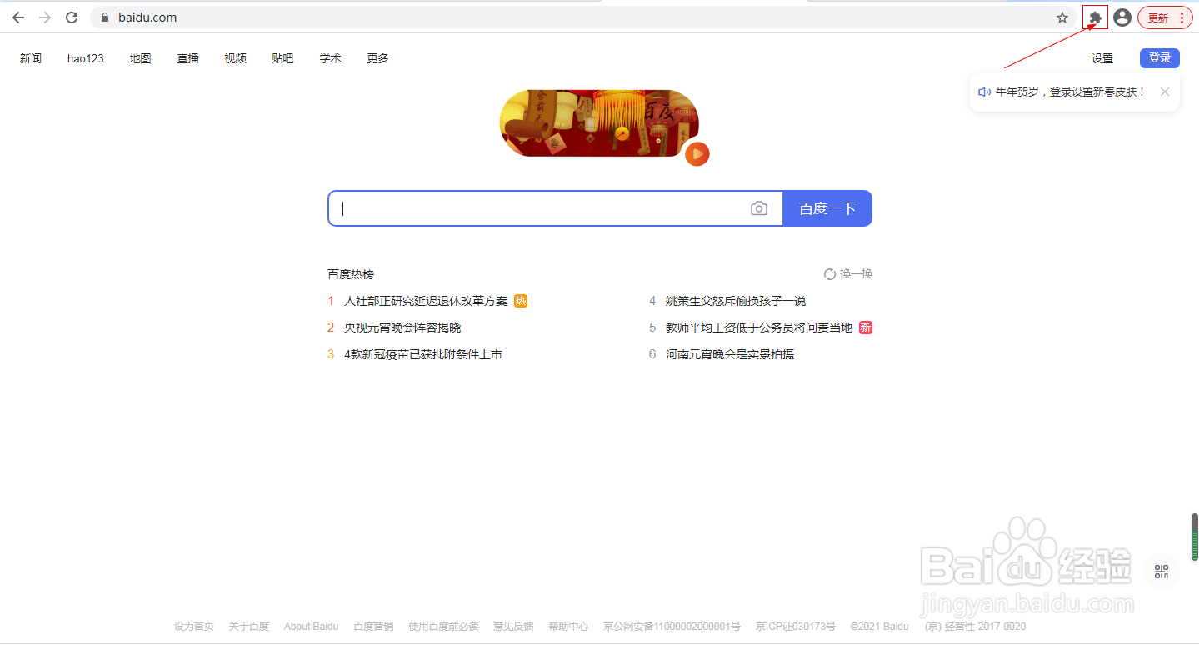This screenshot has width=1199, height=645.
Task: Click the padlock site info icon
Action: (x=105, y=17)
